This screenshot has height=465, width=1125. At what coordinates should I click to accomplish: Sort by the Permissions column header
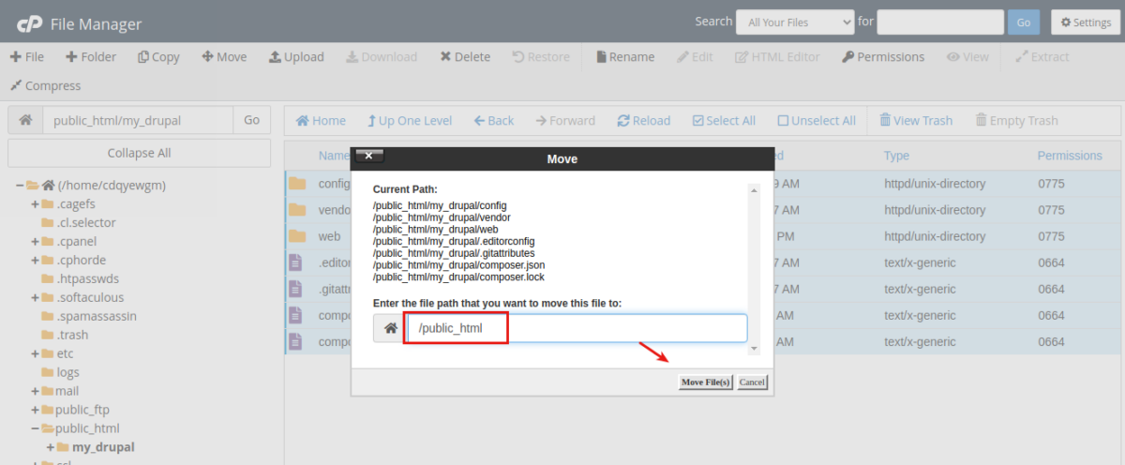coord(1070,156)
